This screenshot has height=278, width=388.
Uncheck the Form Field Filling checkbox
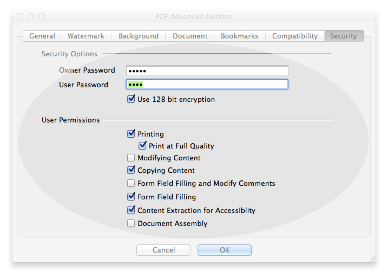click(131, 196)
